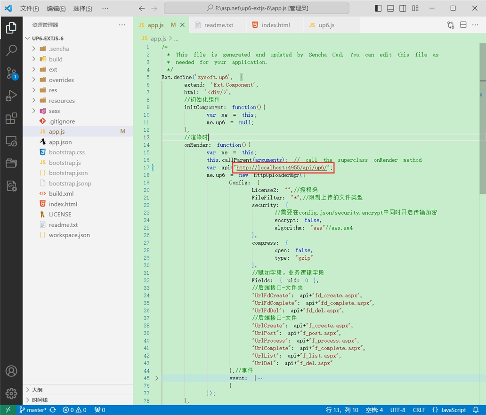486x415 pixels.
Task: Toggle the primary sidebar layout button
Action: pyautogui.click(x=378, y=8)
